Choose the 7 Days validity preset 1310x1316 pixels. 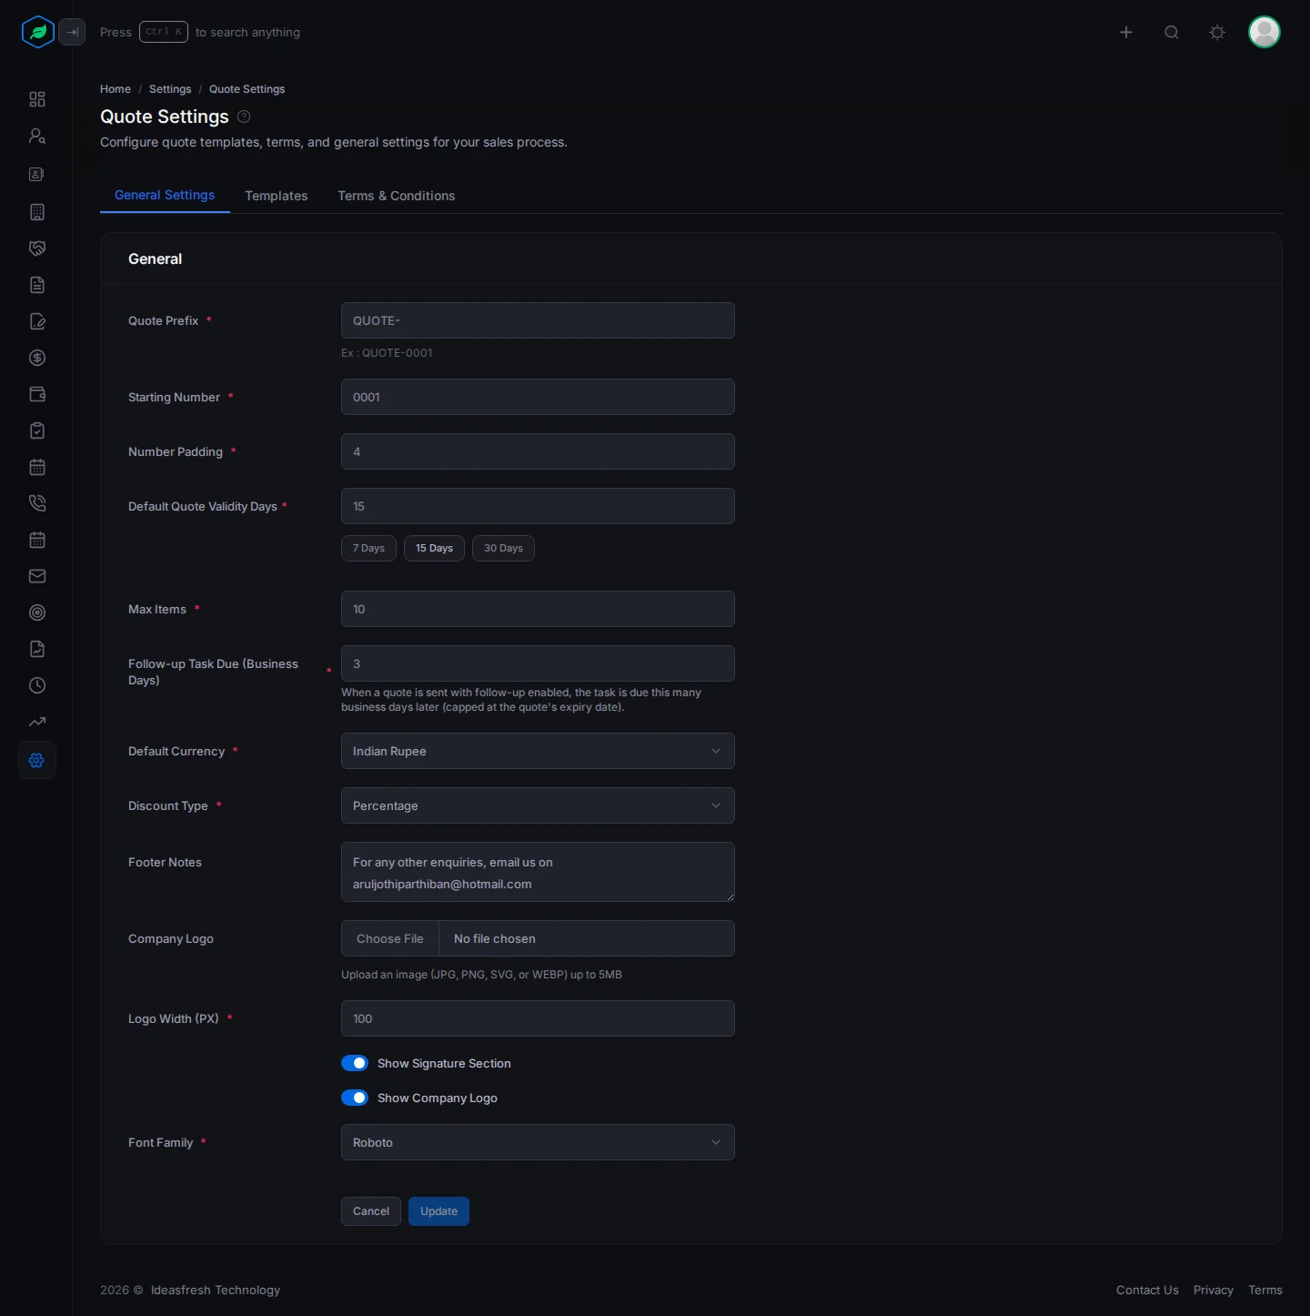[x=368, y=548]
